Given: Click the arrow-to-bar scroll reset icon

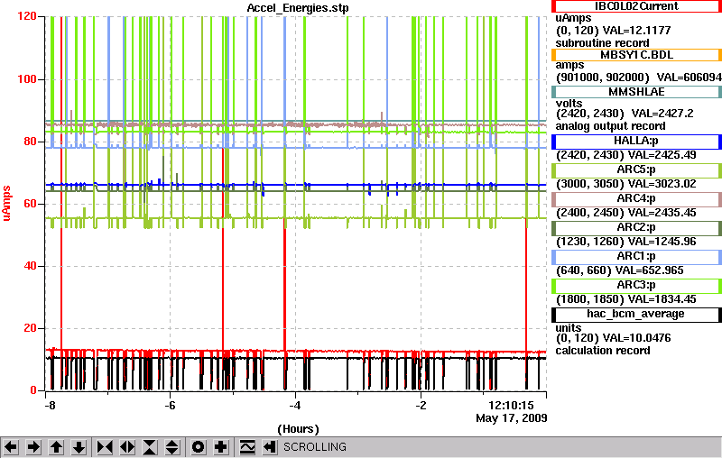Looking at the screenshot, I should (269, 447).
